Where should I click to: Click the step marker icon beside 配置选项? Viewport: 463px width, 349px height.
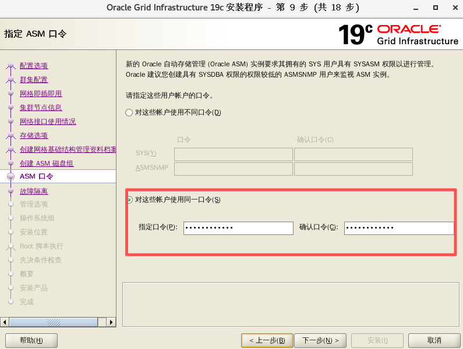(11, 66)
